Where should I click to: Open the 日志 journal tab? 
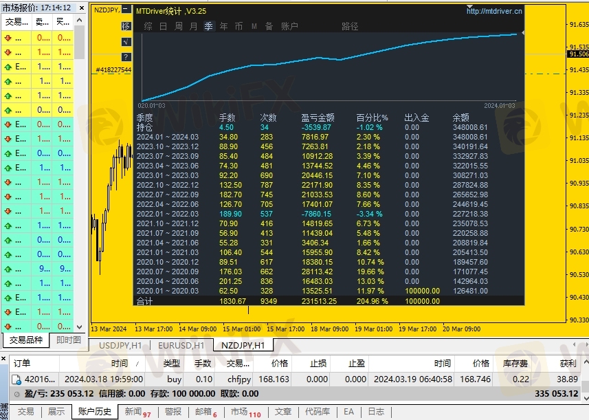tap(376, 412)
